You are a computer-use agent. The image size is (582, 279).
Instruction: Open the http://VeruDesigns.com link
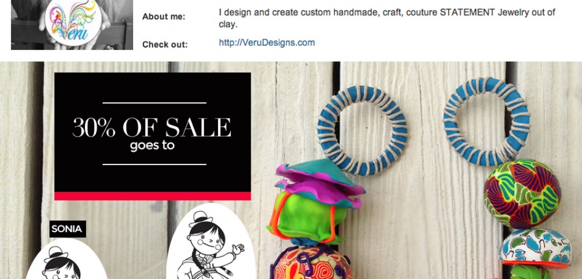266,42
